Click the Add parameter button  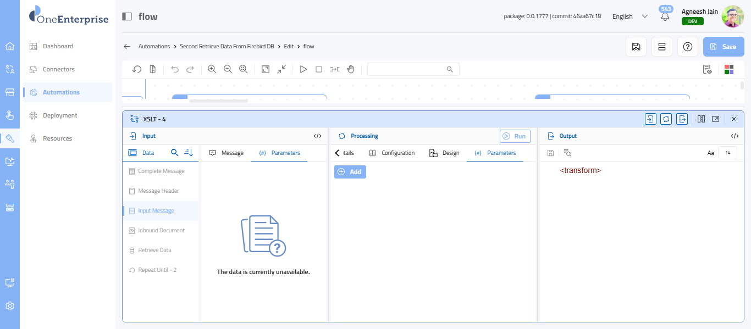(x=350, y=172)
